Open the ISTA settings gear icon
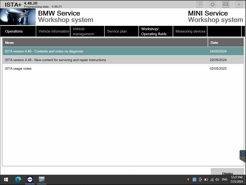Screen dimensions: 246x185 point(212,4)
